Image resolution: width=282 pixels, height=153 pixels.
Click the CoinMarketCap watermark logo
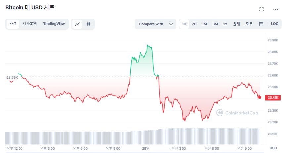click(x=237, y=113)
